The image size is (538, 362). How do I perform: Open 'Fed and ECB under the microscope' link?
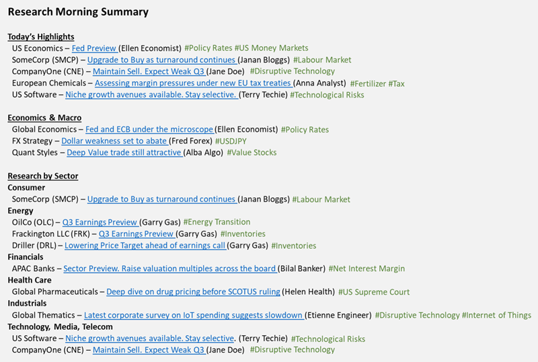[149, 129]
